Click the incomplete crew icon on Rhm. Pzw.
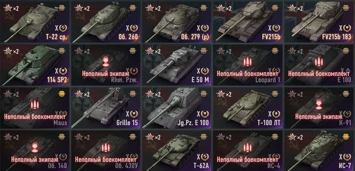 pyautogui.click(x=105, y=62)
